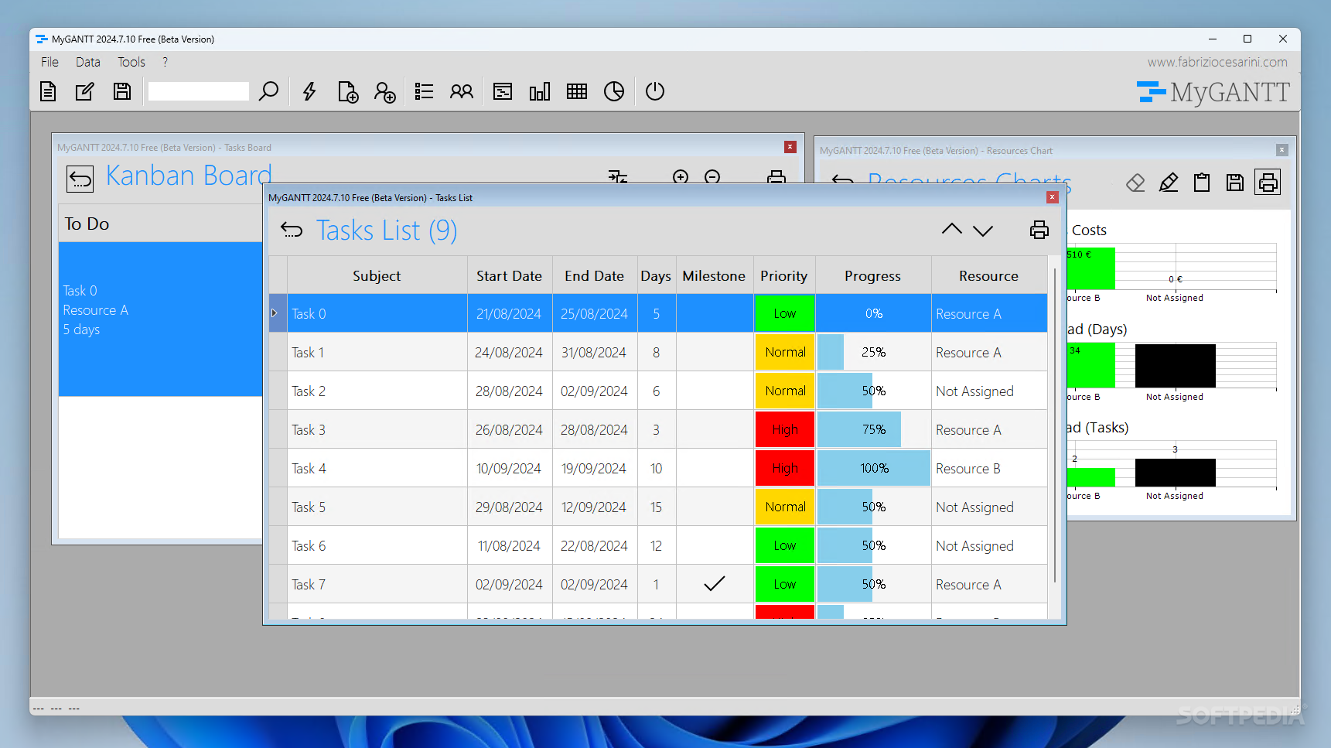Click Task 4 end date 19/09/2024
Viewport: 1331px width, 748px height.
tap(594, 469)
